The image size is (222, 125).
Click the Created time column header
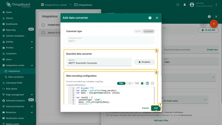[54, 25]
